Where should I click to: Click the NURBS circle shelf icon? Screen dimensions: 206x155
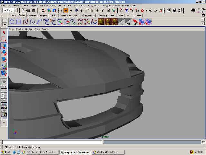click(x=12, y=22)
